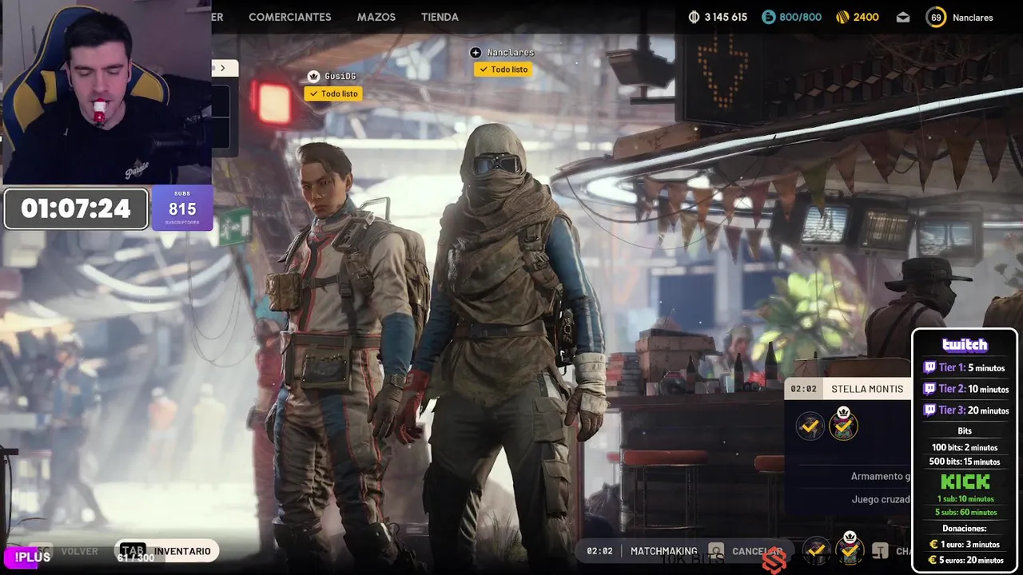This screenshot has height=575, width=1023.
Task: Click Nanclares' Todo listo status
Action: coord(503,69)
